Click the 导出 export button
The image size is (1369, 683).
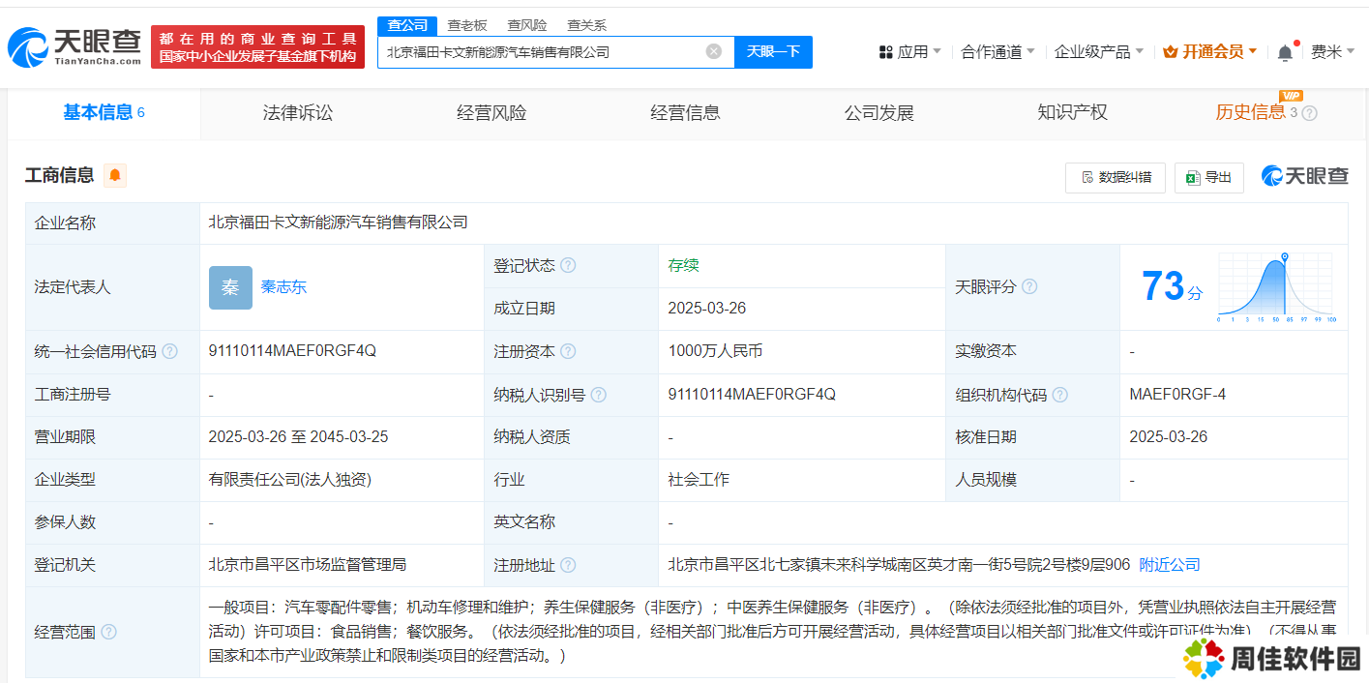[x=1209, y=177]
